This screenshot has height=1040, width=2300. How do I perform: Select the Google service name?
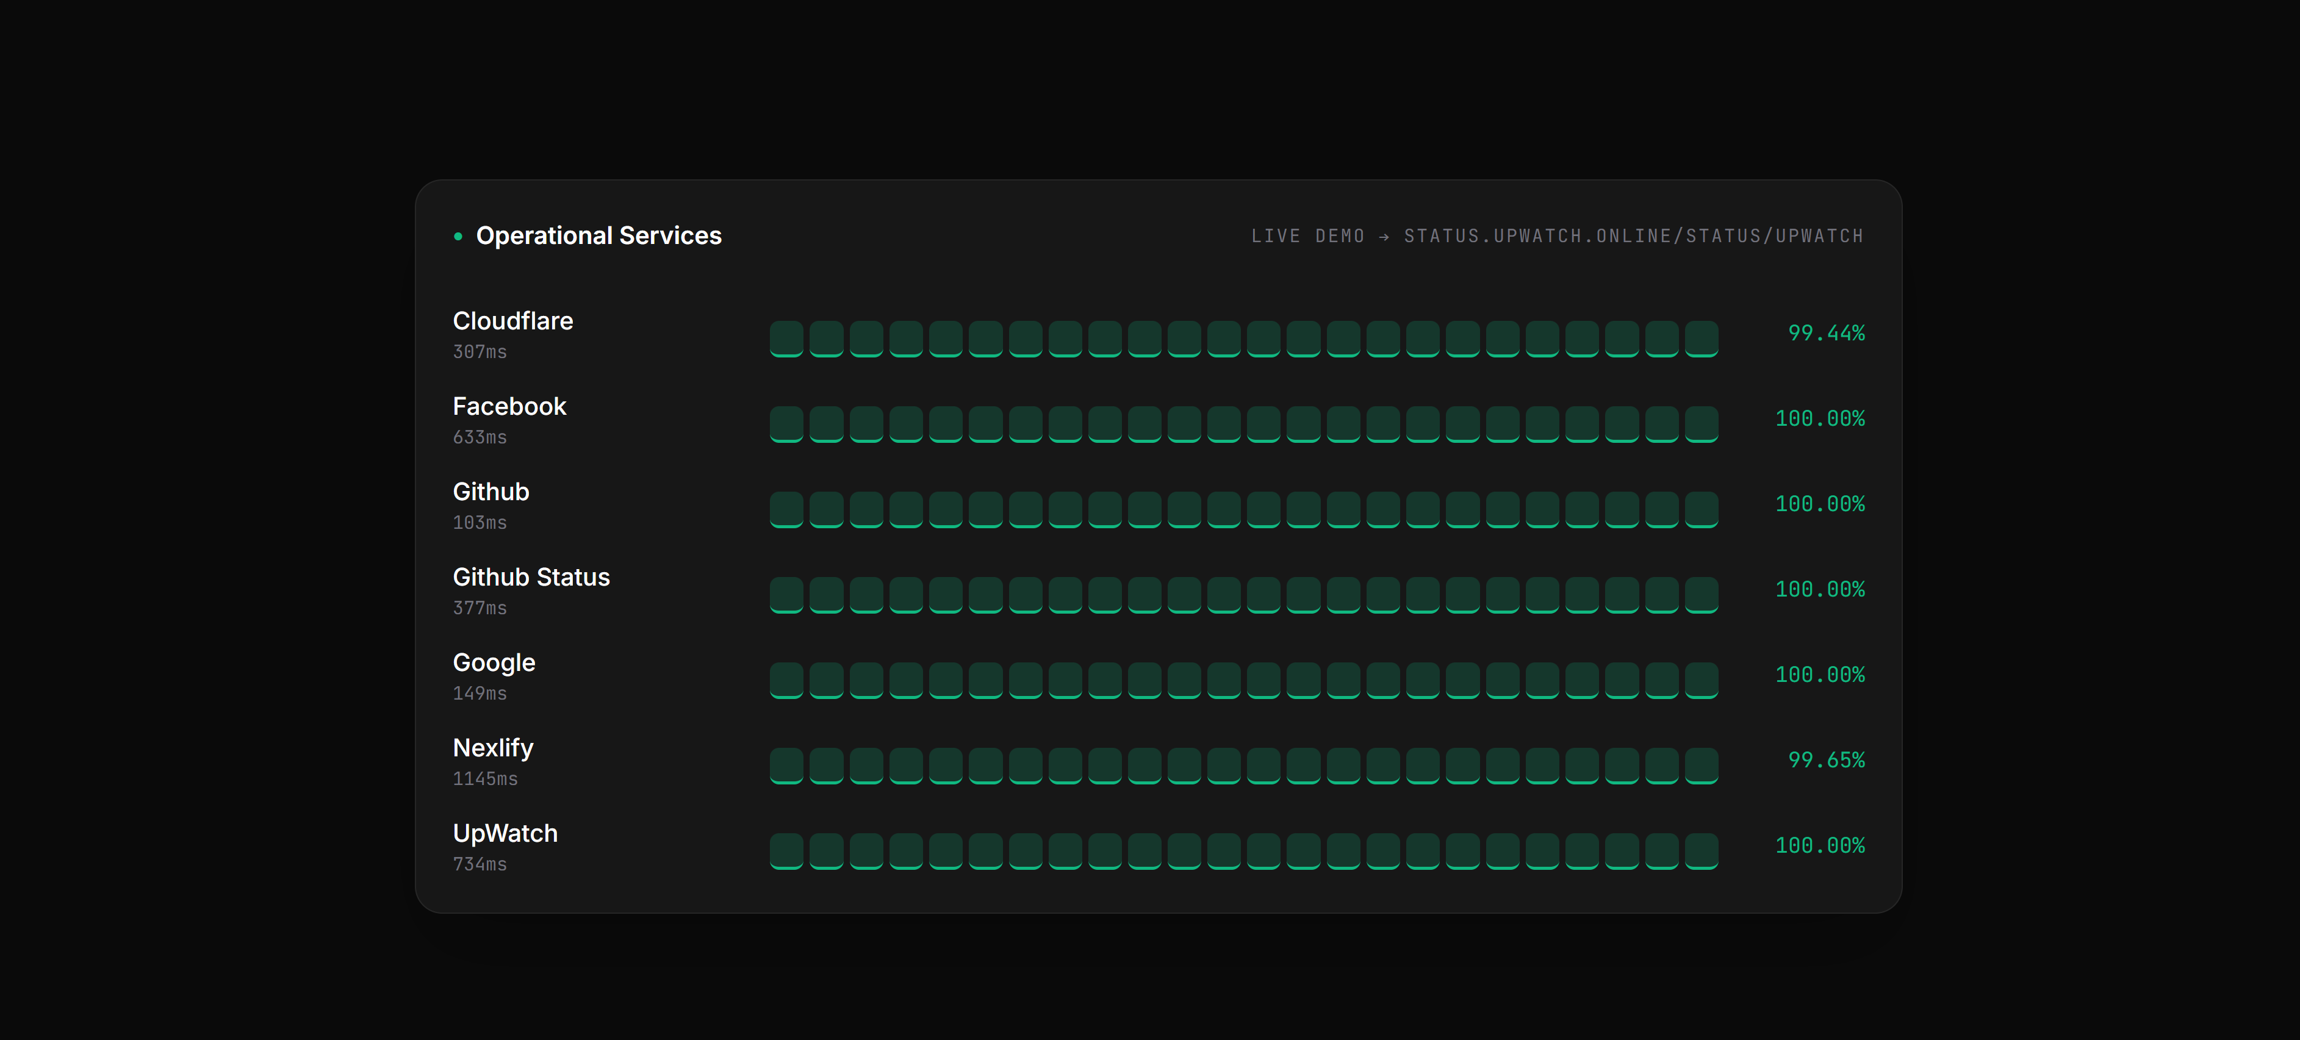(494, 662)
